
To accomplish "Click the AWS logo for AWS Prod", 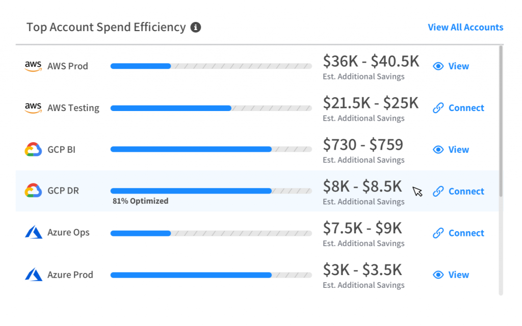I will (x=33, y=66).
